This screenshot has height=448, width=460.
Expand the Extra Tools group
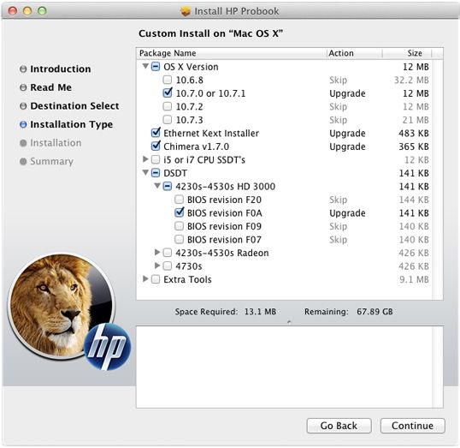tap(145, 278)
